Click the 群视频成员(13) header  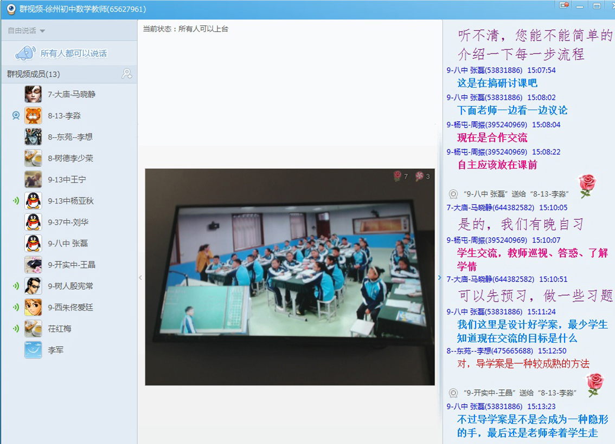(34, 74)
